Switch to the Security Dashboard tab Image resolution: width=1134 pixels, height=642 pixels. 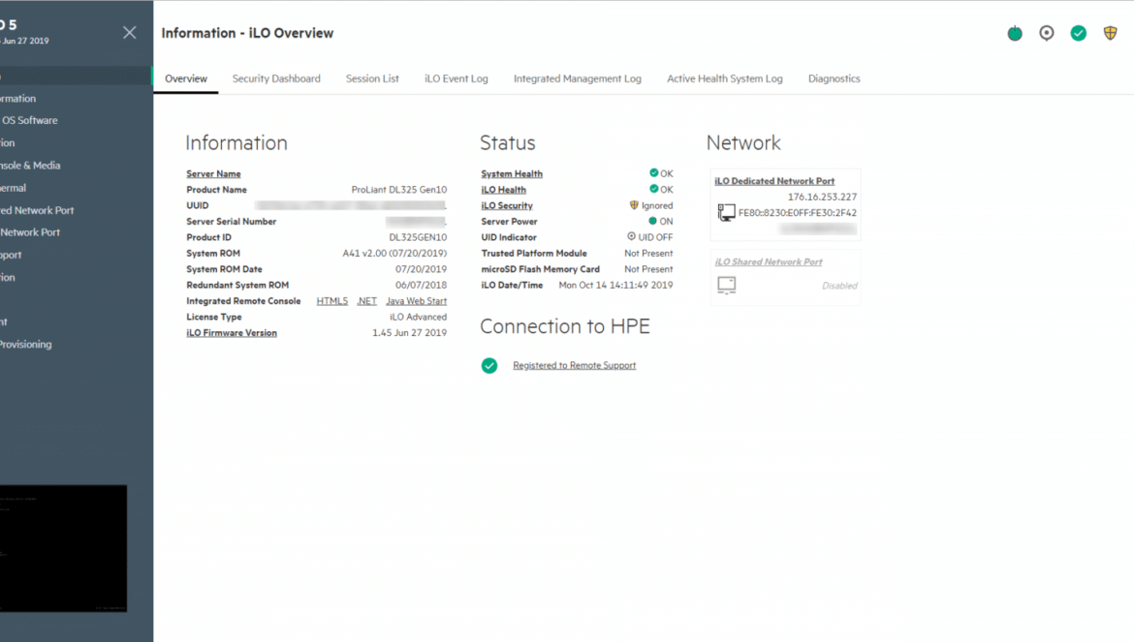click(276, 78)
